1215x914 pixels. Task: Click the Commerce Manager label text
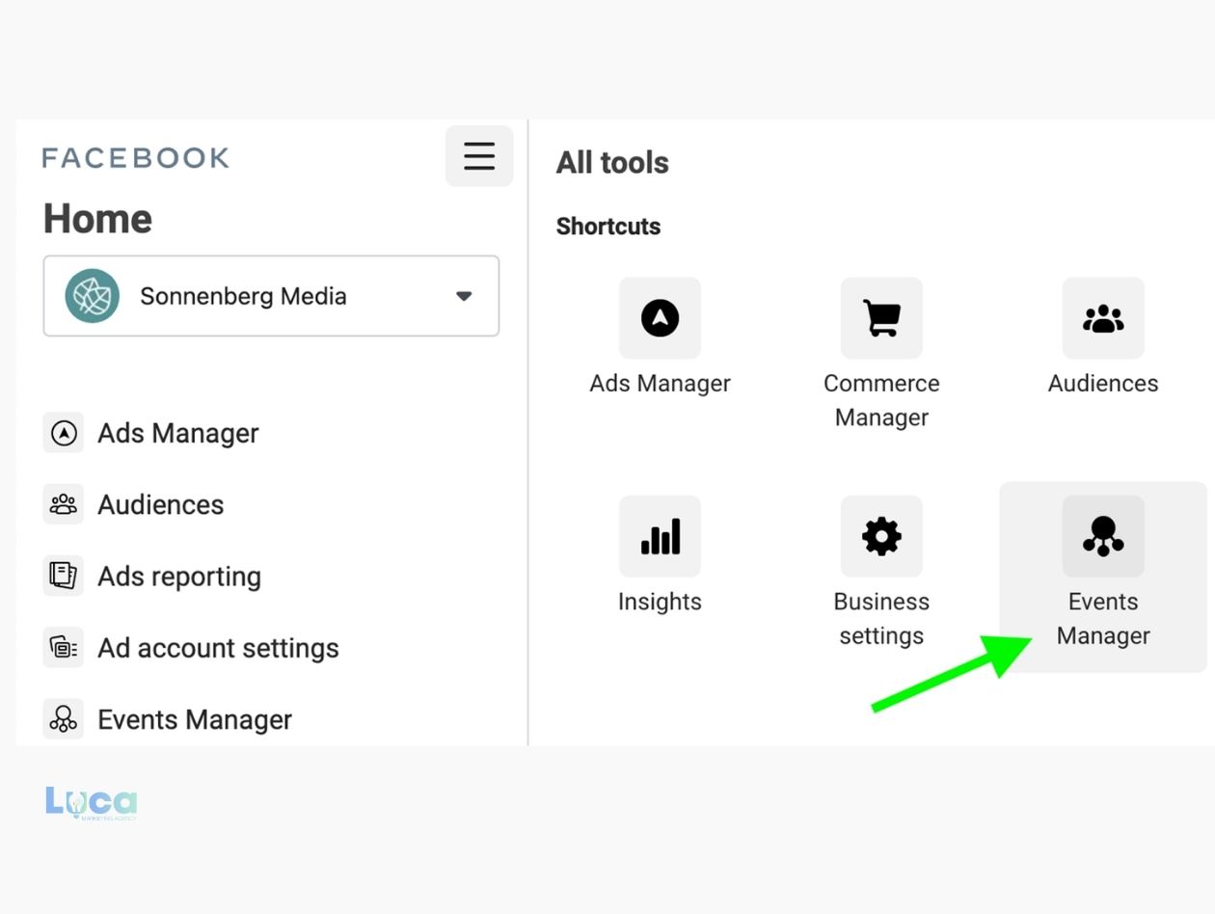click(881, 400)
